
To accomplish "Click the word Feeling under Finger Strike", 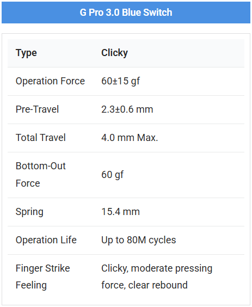I will click(x=31, y=285).
